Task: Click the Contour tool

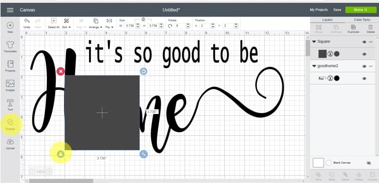Action: point(372,176)
